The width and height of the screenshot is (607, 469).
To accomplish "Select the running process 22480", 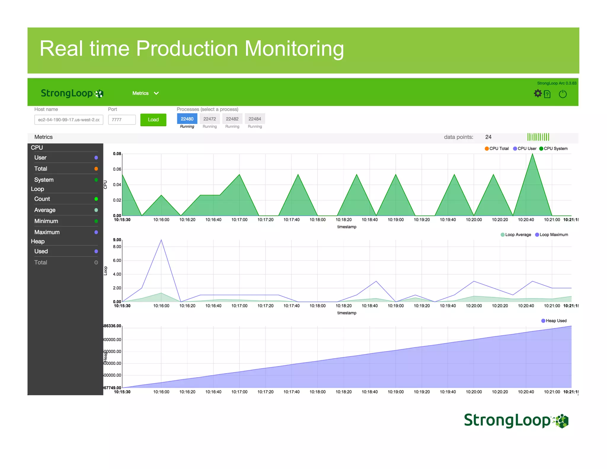I will pyautogui.click(x=187, y=119).
